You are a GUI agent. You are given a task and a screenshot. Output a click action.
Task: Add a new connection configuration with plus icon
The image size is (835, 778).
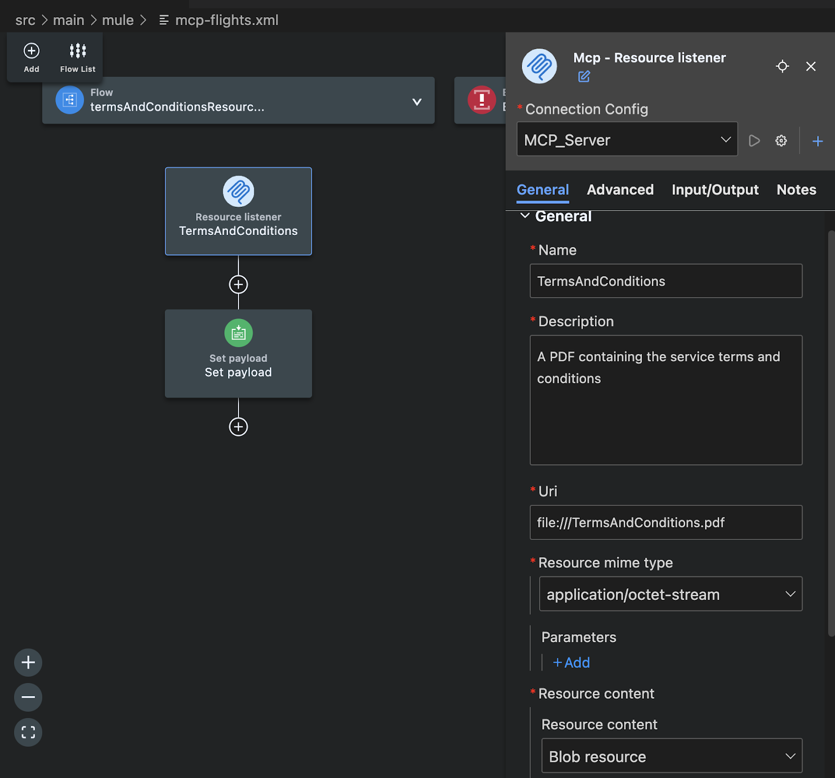click(x=817, y=140)
